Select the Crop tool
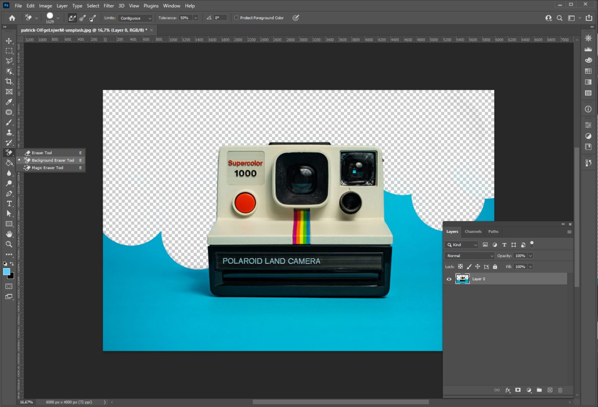 (9, 81)
